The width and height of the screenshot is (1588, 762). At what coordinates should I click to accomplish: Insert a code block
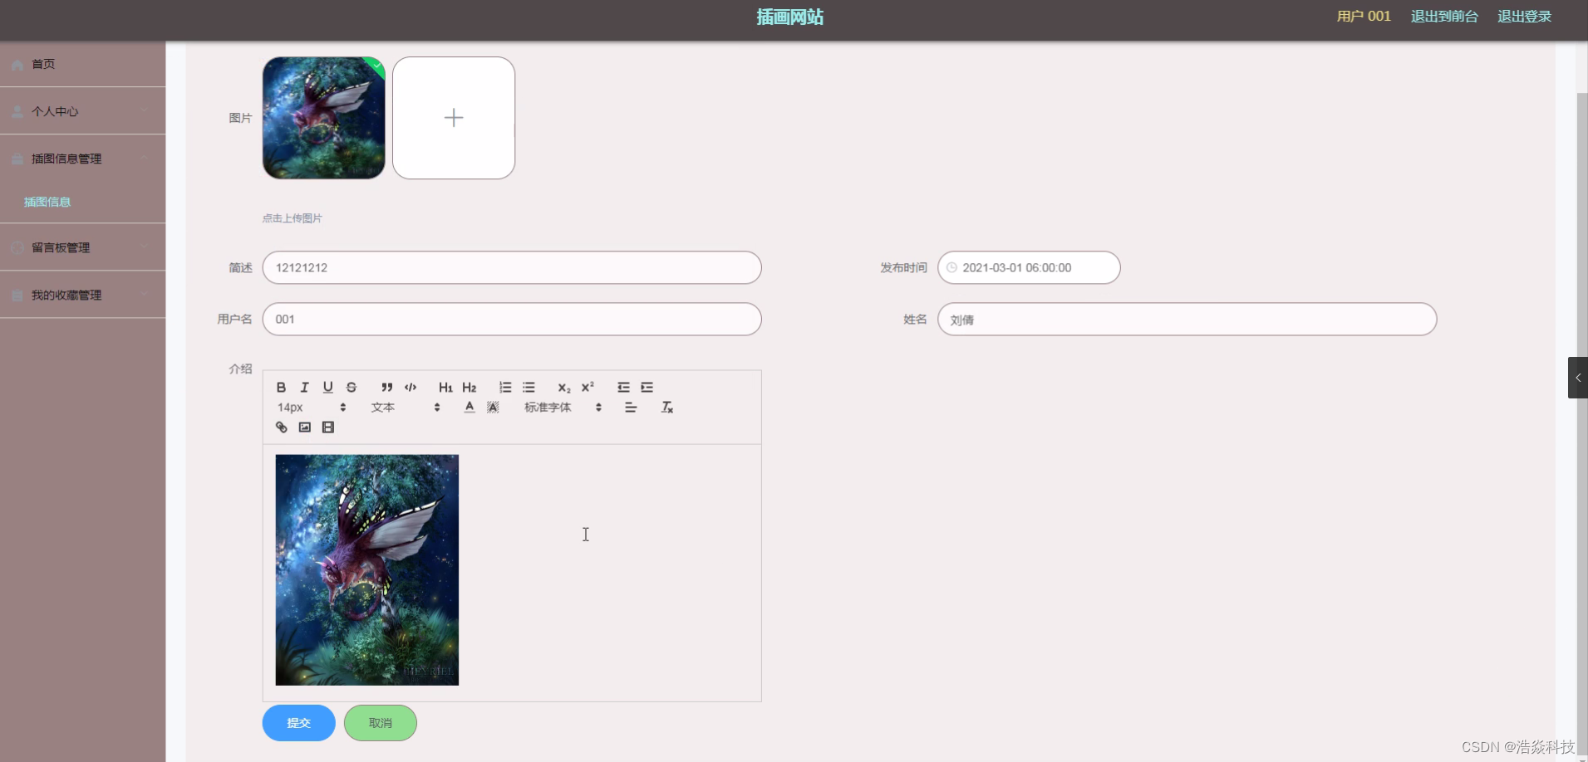click(x=411, y=388)
